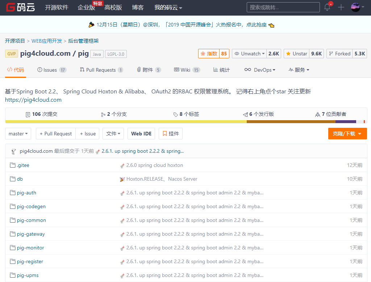Click the pig-common folder icon
This screenshot has width=371, height=282.
click(13, 220)
